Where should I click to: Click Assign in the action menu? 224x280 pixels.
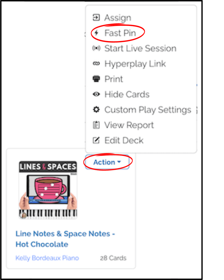[x=117, y=17]
